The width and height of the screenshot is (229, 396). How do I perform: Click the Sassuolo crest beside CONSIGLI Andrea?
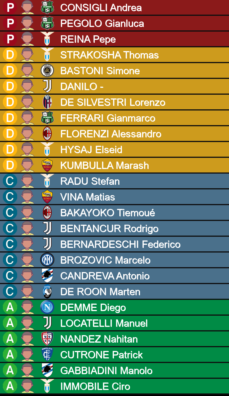[47, 7]
